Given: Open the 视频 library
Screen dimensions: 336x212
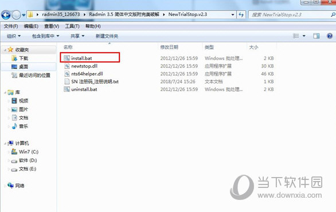Looking at the screenshot, I should coord(24,101).
